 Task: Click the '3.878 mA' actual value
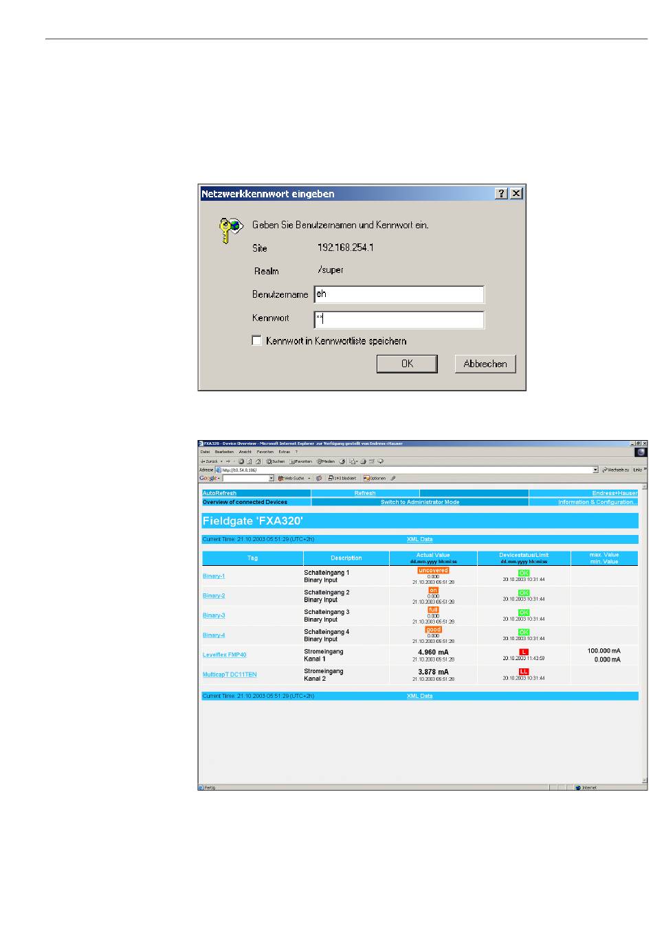click(433, 672)
